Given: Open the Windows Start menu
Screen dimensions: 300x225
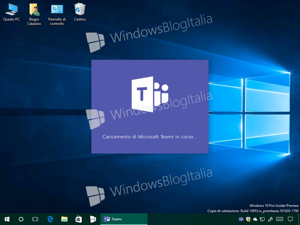Looking at the screenshot, I should tap(7, 219).
